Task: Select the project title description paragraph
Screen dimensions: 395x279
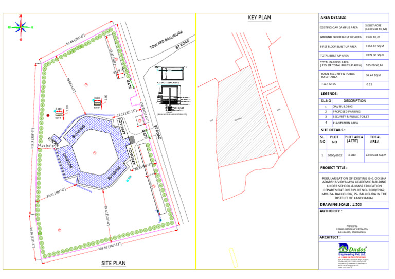Action: click(354, 188)
